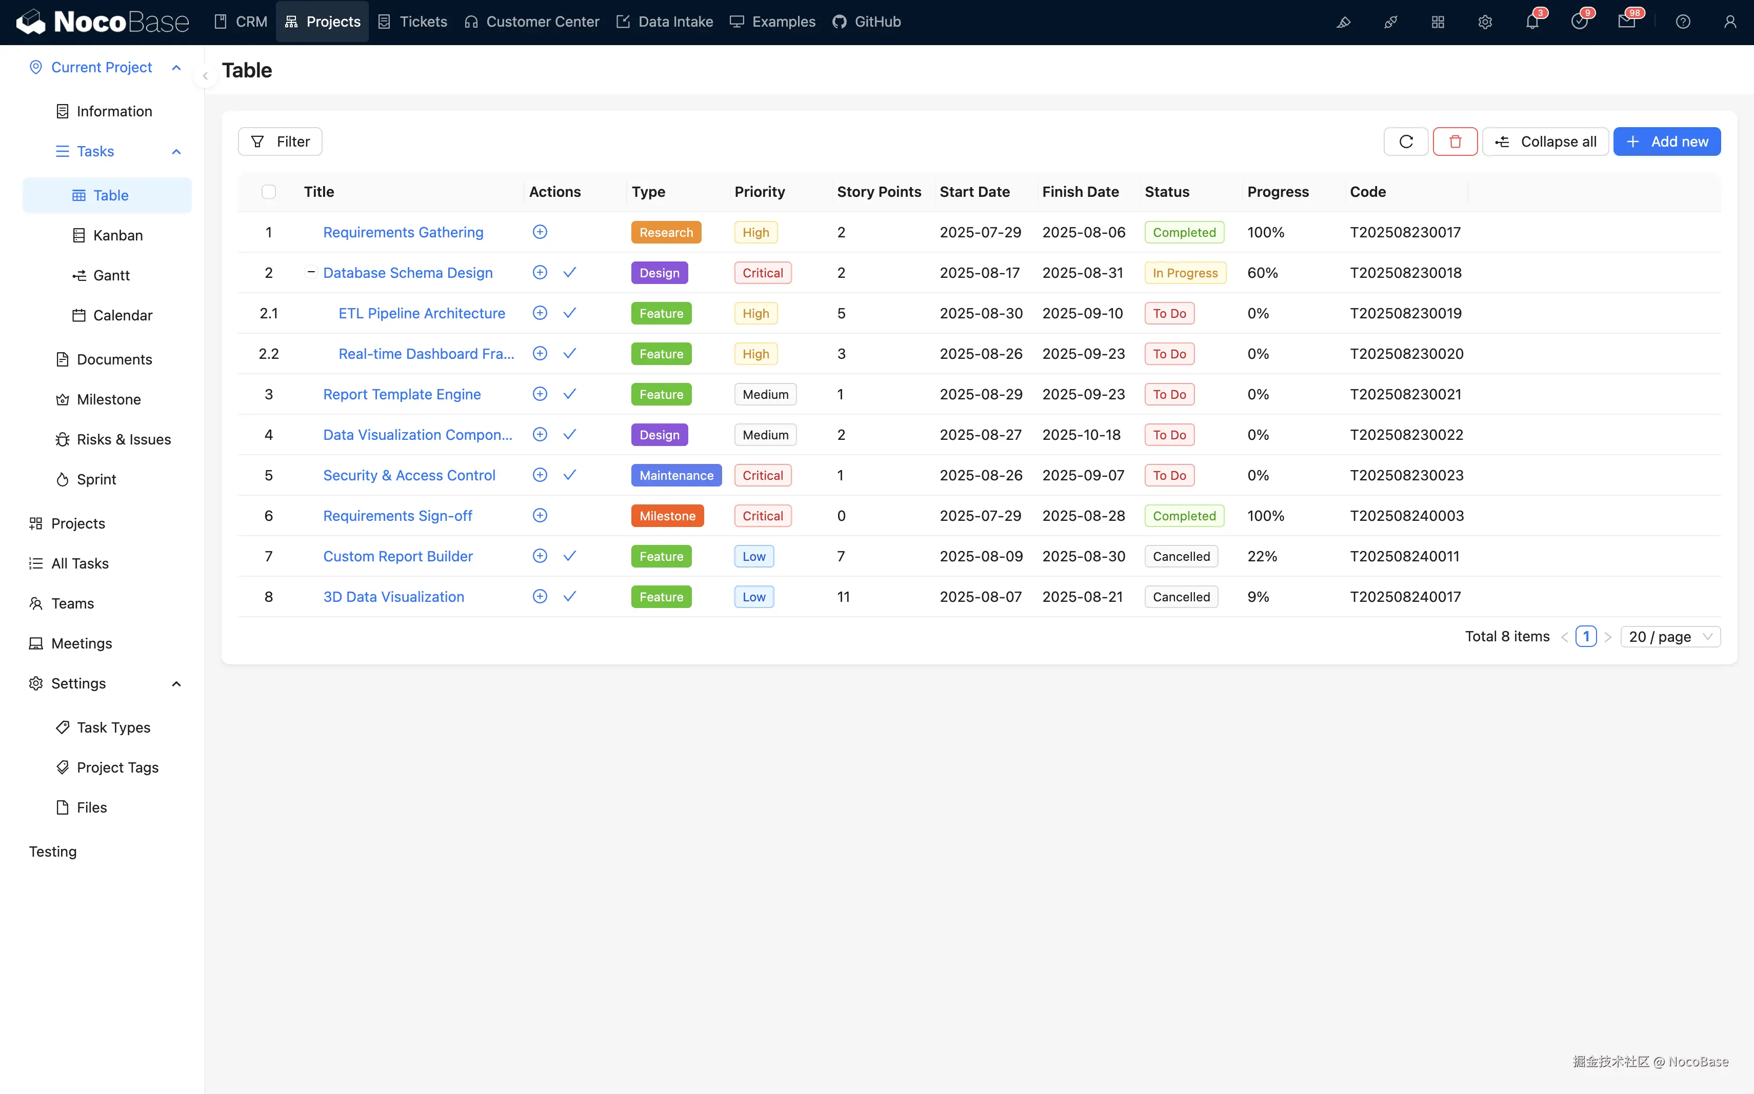The image size is (1754, 1094).
Task: Select all rows with header checkbox
Action: (x=269, y=192)
